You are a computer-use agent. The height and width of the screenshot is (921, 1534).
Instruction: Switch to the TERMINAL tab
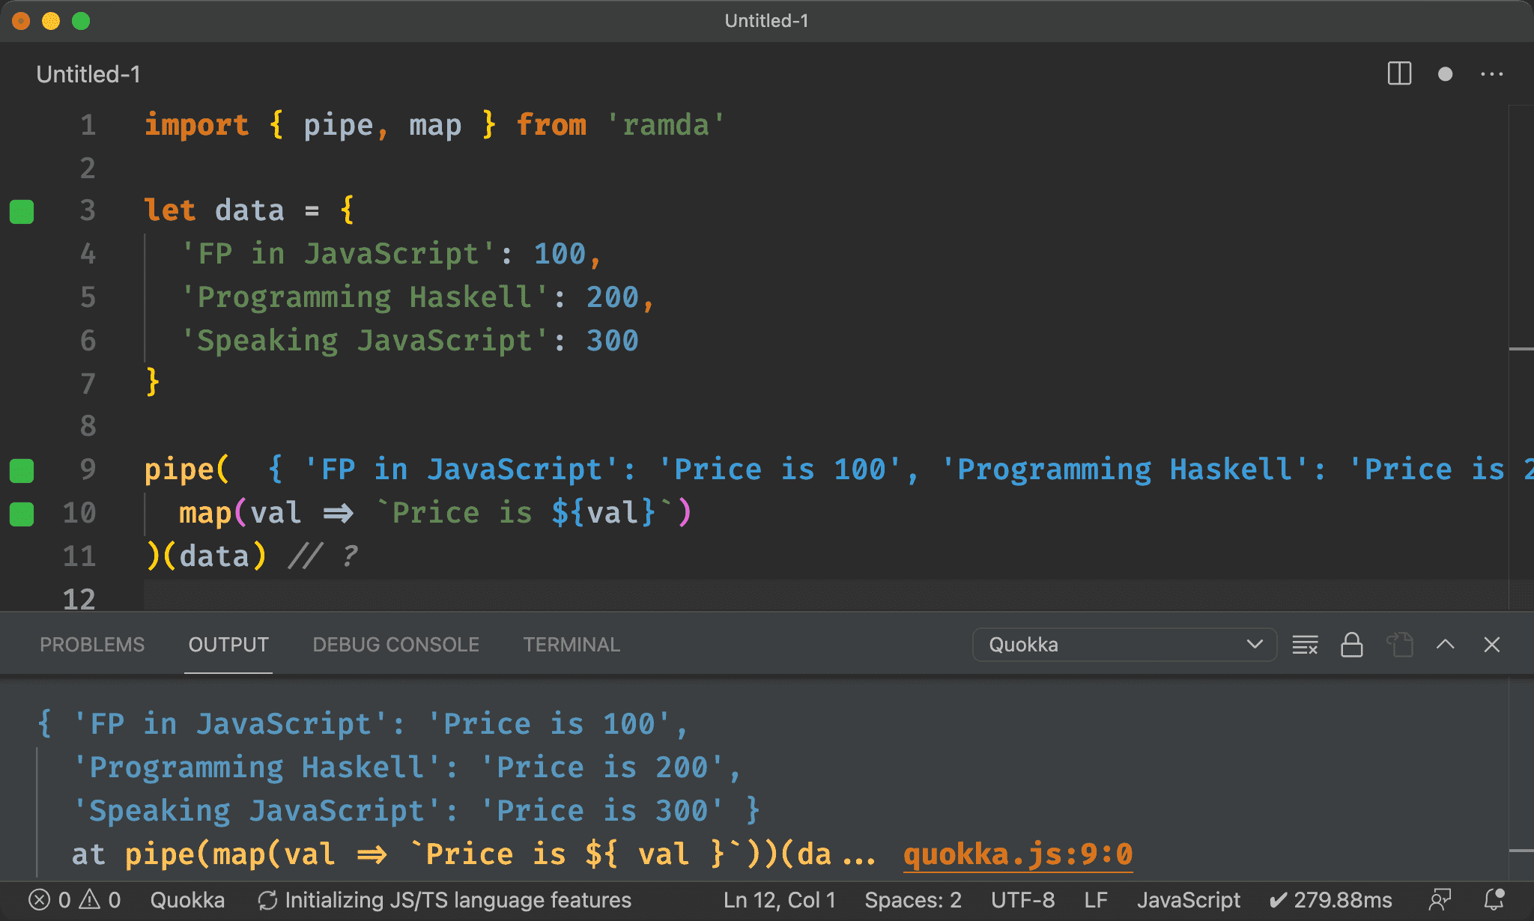click(x=572, y=645)
